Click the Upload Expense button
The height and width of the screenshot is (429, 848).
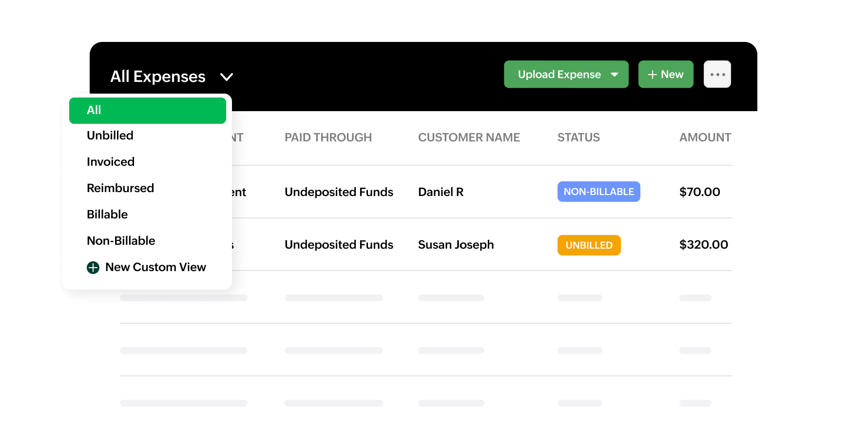point(559,75)
